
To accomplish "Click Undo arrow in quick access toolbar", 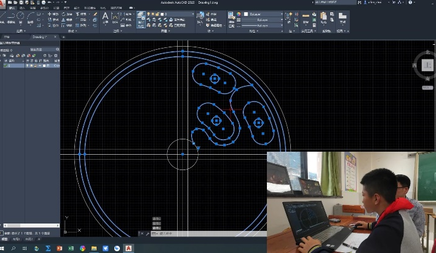I will 50,2.
